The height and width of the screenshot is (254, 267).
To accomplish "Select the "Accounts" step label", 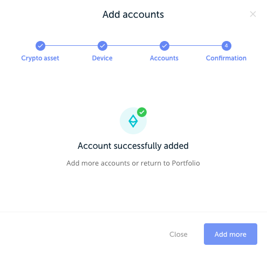I will pos(164,58).
